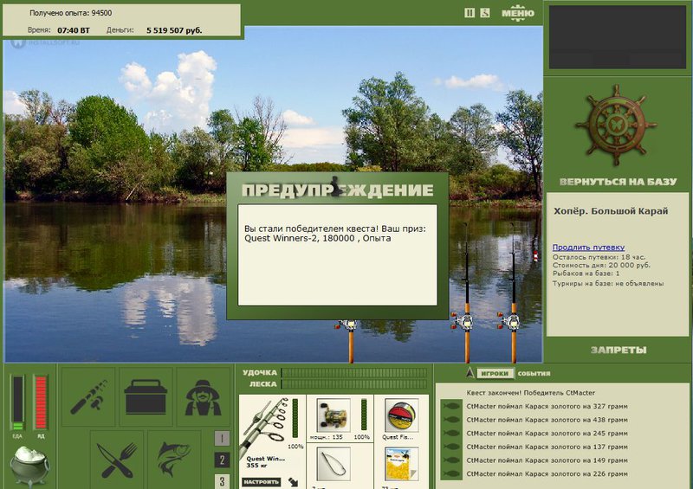Click the Стоимость дня: 20 000 руб. line
The height and width of the screenshot is (489, 693).
tap(601, 265)
